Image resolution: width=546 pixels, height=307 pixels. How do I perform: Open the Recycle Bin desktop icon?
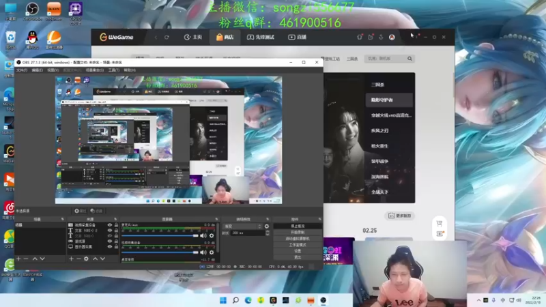(x=11, y=40)
